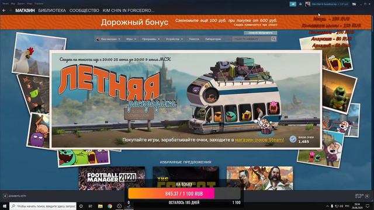Open the user avatar in title bar
The image size is (374, 210).
[x=308, y=4]
